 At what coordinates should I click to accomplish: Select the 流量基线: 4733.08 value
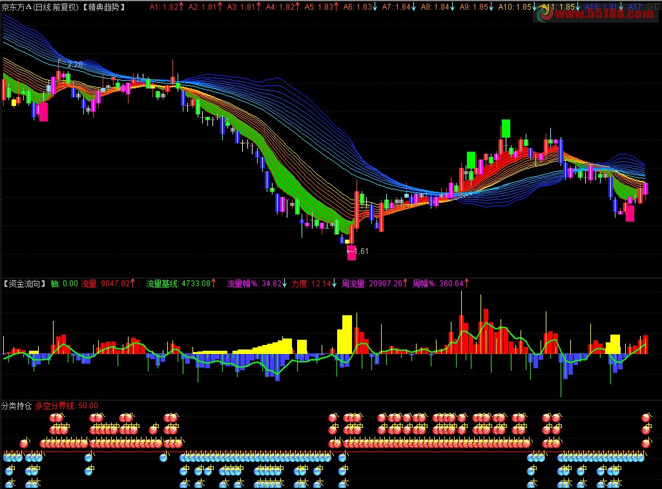[181, 284]
